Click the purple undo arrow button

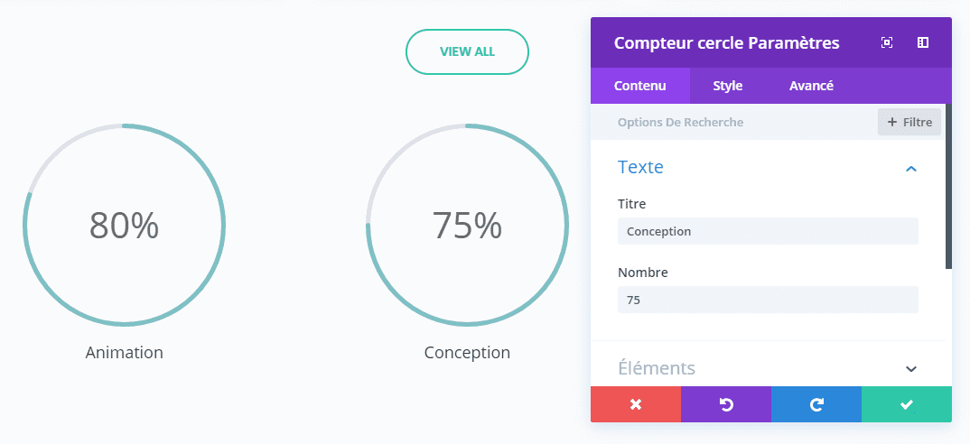point(726,404)
